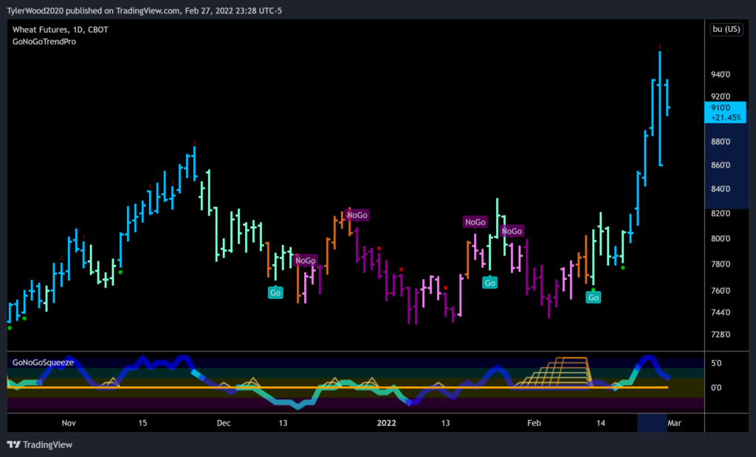756x457 pixels.
Task: Click the 5'0 squeeze axis label
Action: point(716,363)
